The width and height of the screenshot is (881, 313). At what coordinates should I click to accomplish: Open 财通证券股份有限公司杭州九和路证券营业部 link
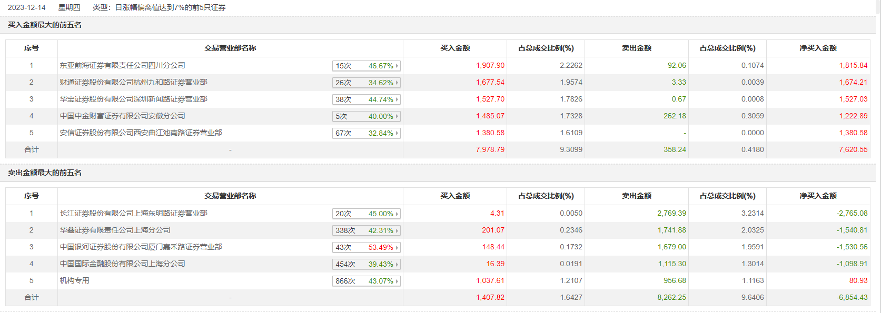pos(133,82)
